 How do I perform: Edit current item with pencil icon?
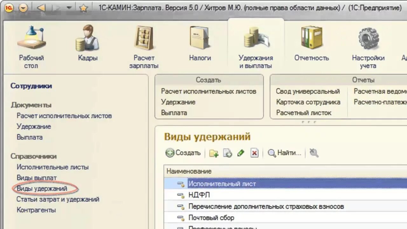coord(241,153)
